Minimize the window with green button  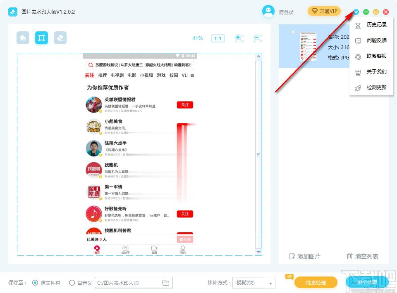pyautogui.click(x=366, y=12)
